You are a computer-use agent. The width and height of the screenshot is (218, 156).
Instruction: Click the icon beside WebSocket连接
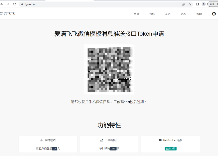click(160, 140)
